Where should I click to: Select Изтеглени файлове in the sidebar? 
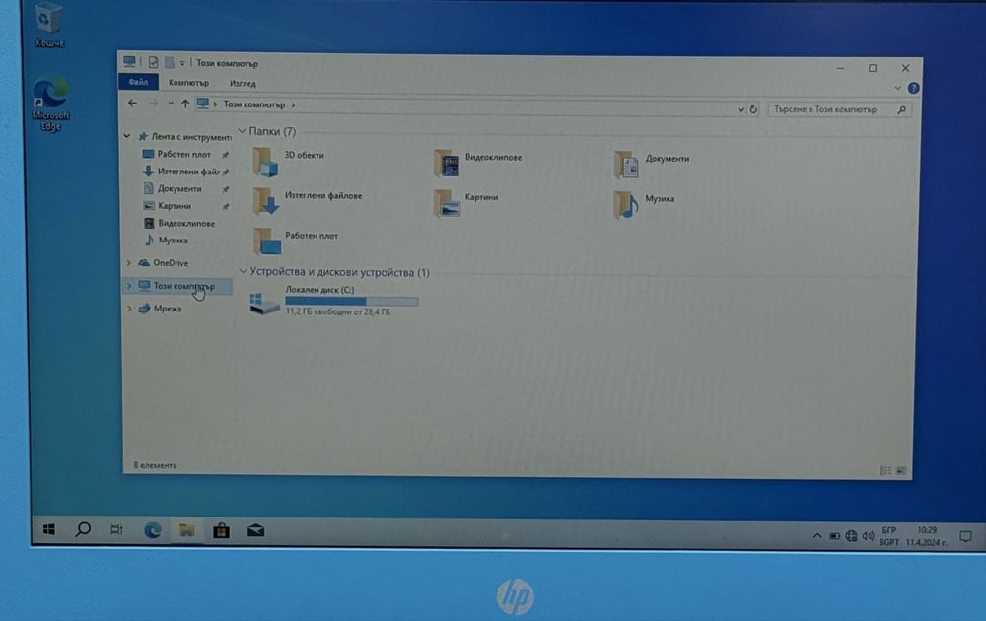click(x=187, y=171)
